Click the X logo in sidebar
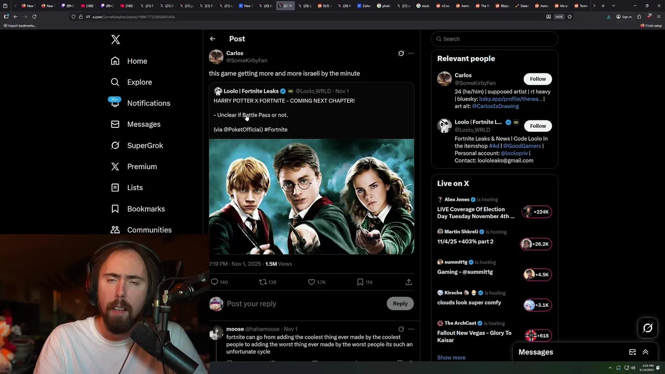This screenshot has width=665, height=374. (115, 39)
